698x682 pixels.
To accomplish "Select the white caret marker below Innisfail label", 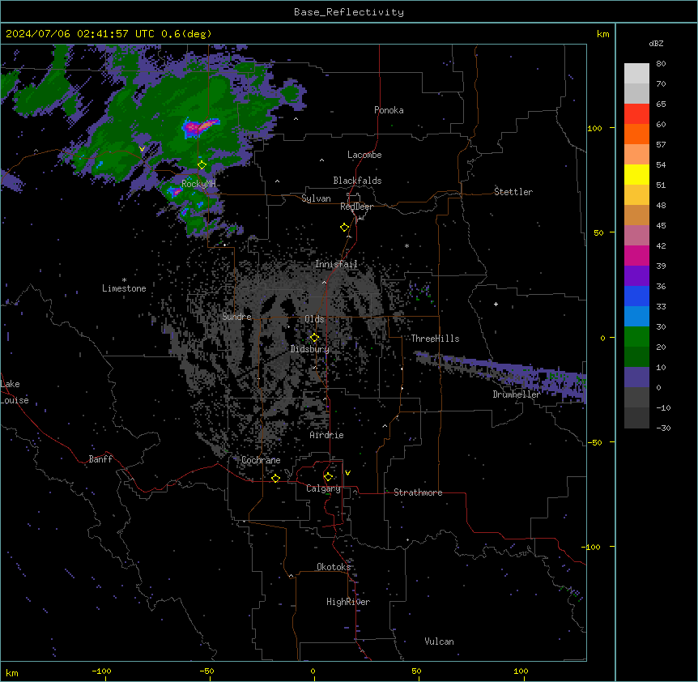I will tap(324, 282).
